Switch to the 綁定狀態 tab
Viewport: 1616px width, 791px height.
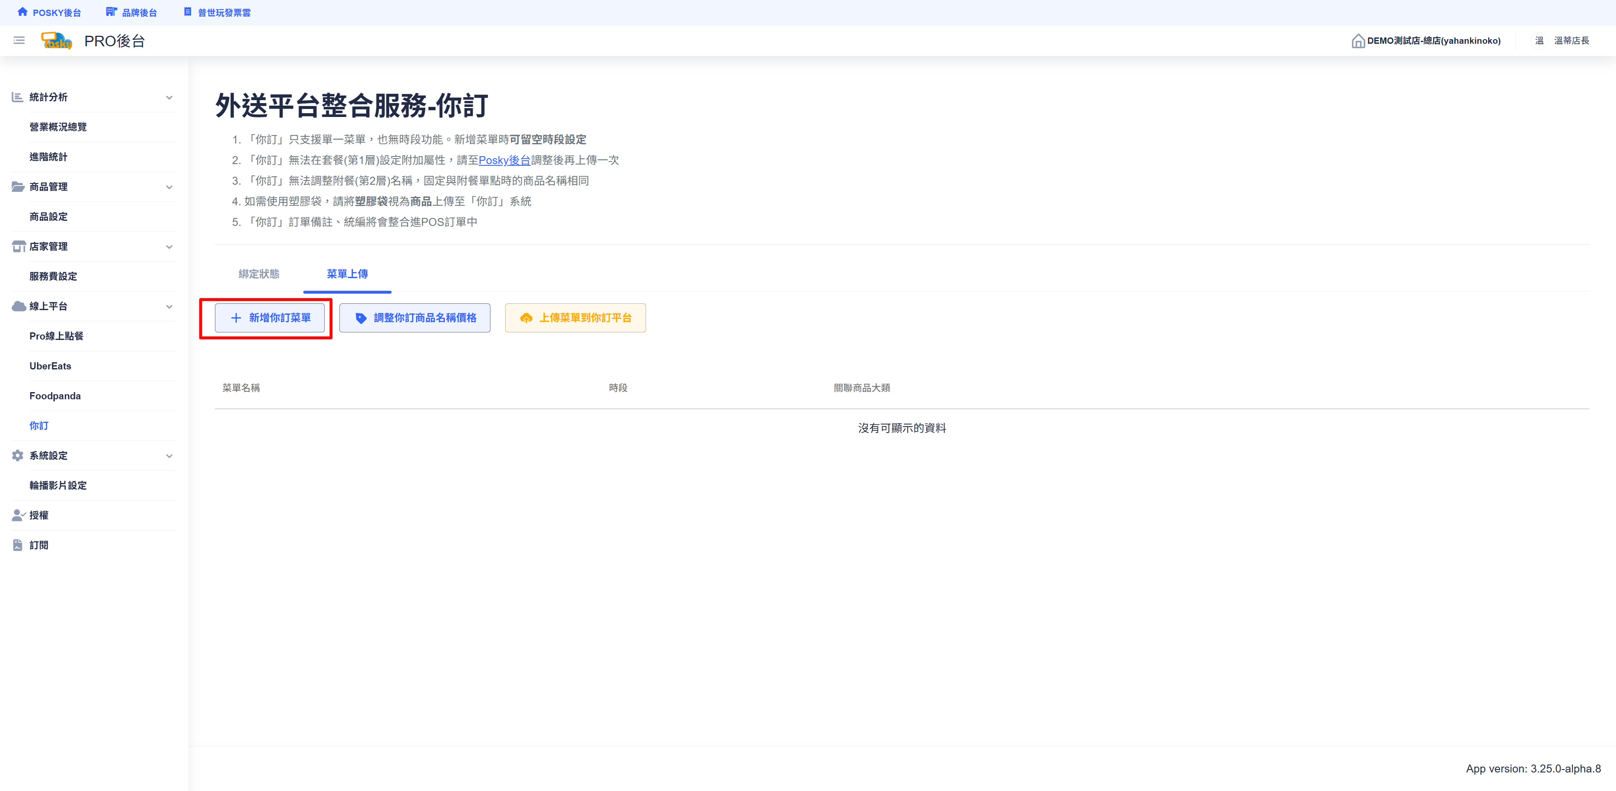point(258,274)
